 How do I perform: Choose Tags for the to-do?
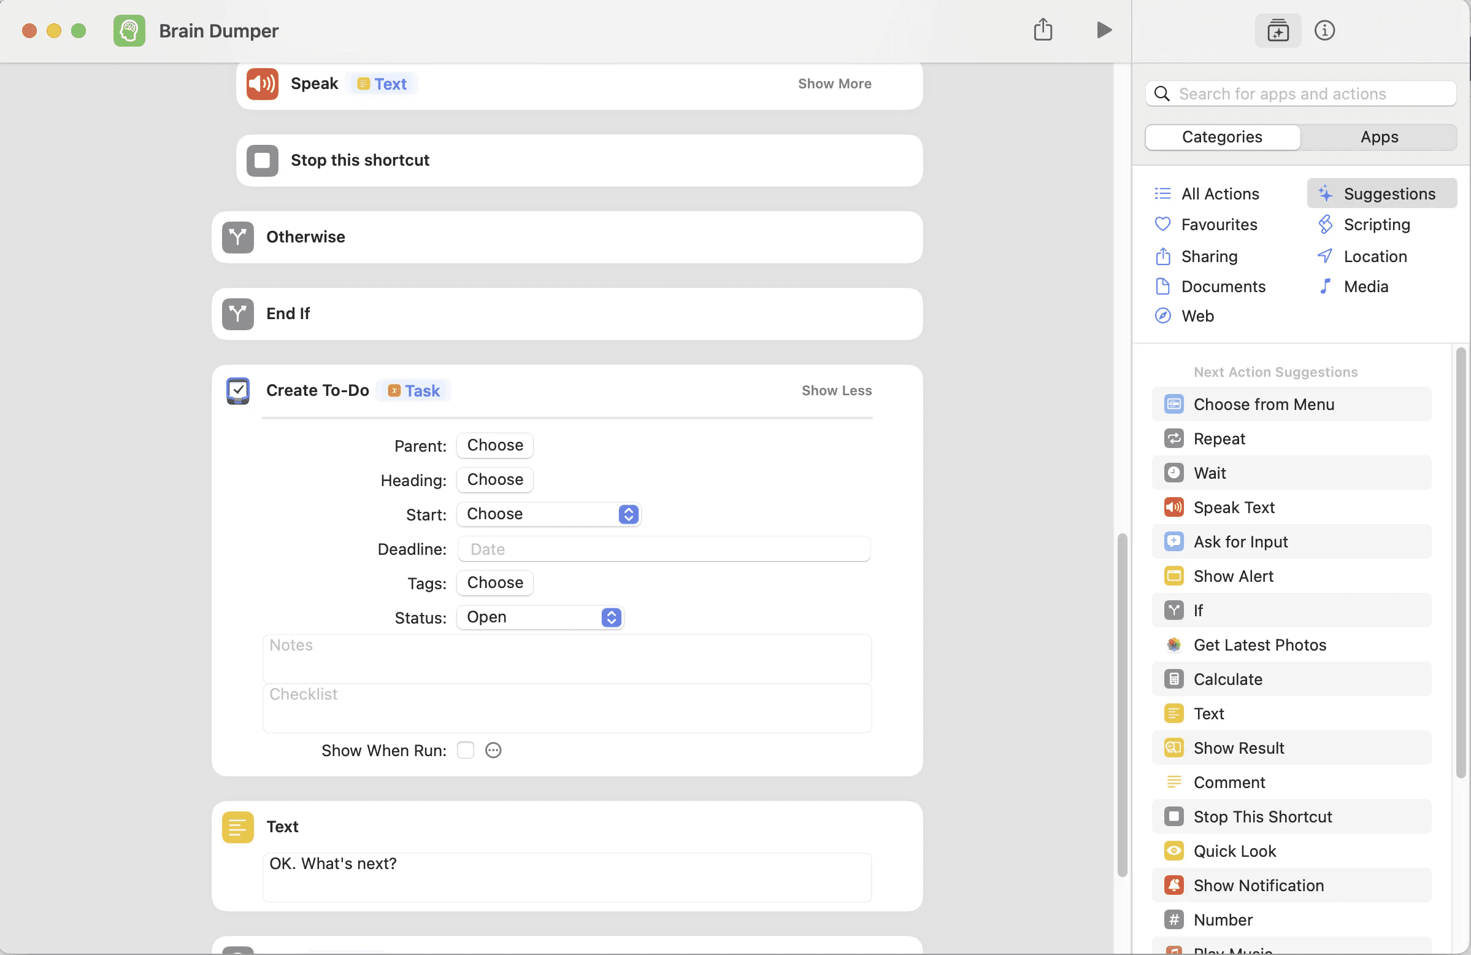click(494, 582)
